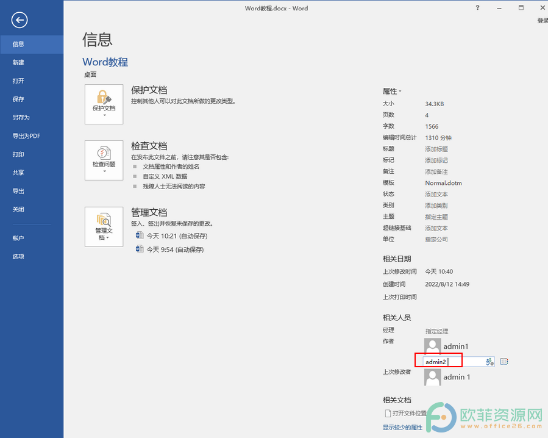Select 新建 in the backstage menu
Image resolution: width=548 pixels, height=438 pixels.
[x=32, y=63]
